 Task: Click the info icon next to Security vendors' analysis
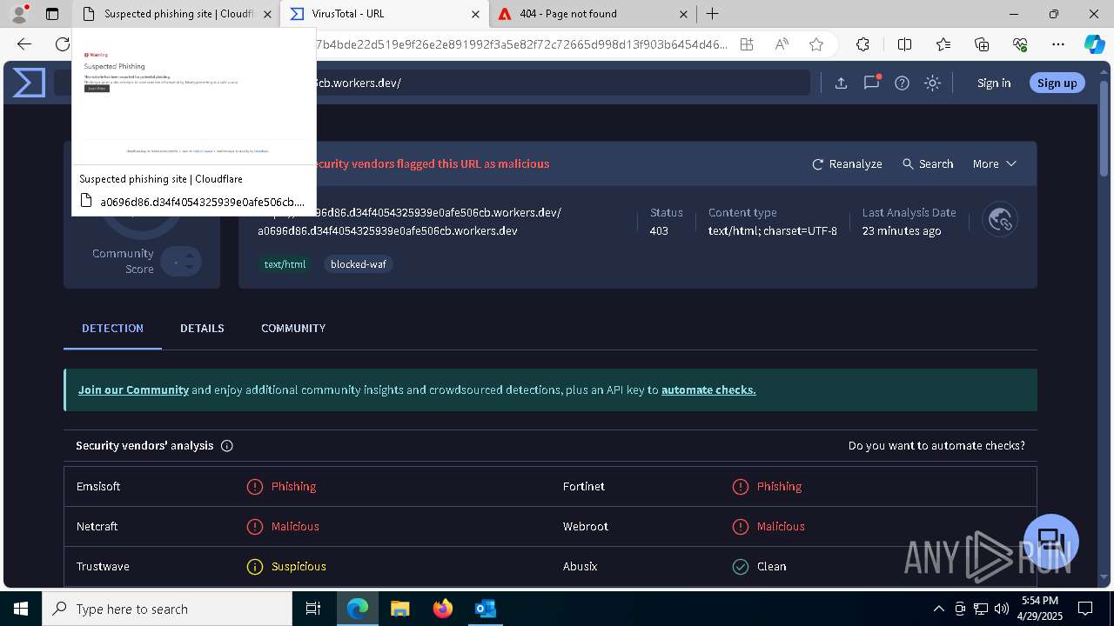click(227, 446)
